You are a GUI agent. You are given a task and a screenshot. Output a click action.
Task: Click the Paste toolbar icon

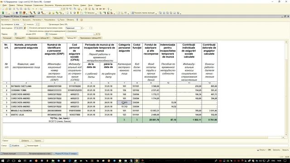point(21,9)
